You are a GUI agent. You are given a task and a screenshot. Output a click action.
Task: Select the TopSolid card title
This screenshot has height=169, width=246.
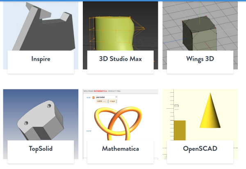pyautogui.click(x=41, y=148)
